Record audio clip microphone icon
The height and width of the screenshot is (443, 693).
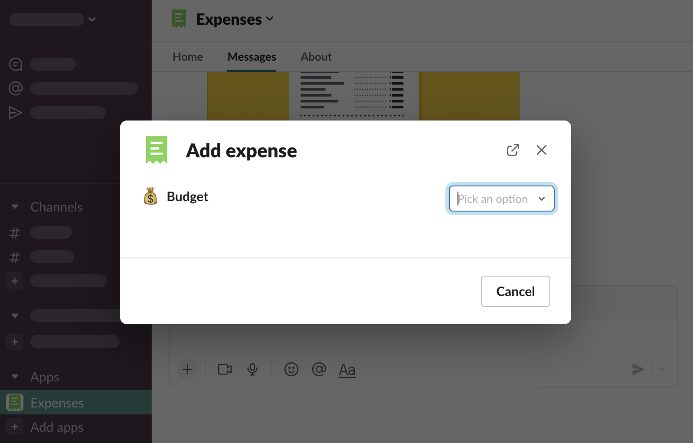click(252, 369)
